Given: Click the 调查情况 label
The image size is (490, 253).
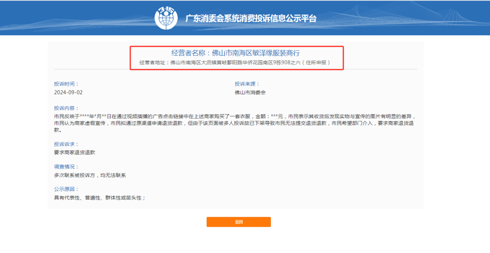Looking at the screenshot, I should click(67, 167).
